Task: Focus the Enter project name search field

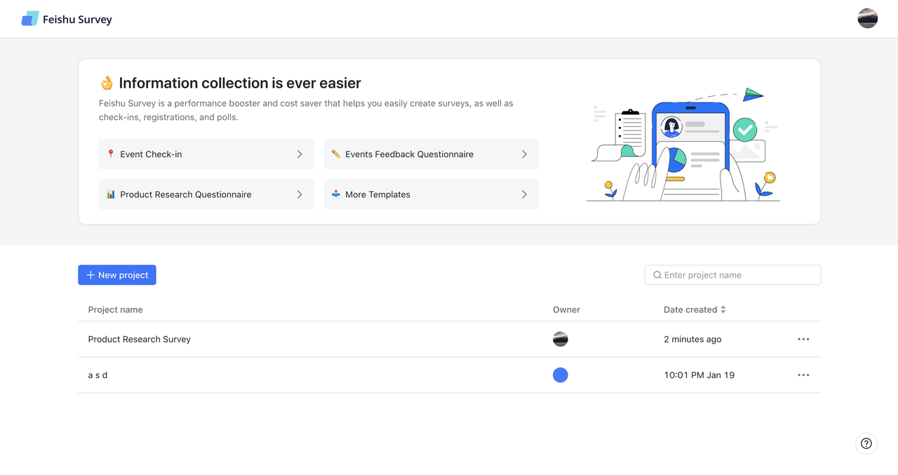Action: click(732, 275)
